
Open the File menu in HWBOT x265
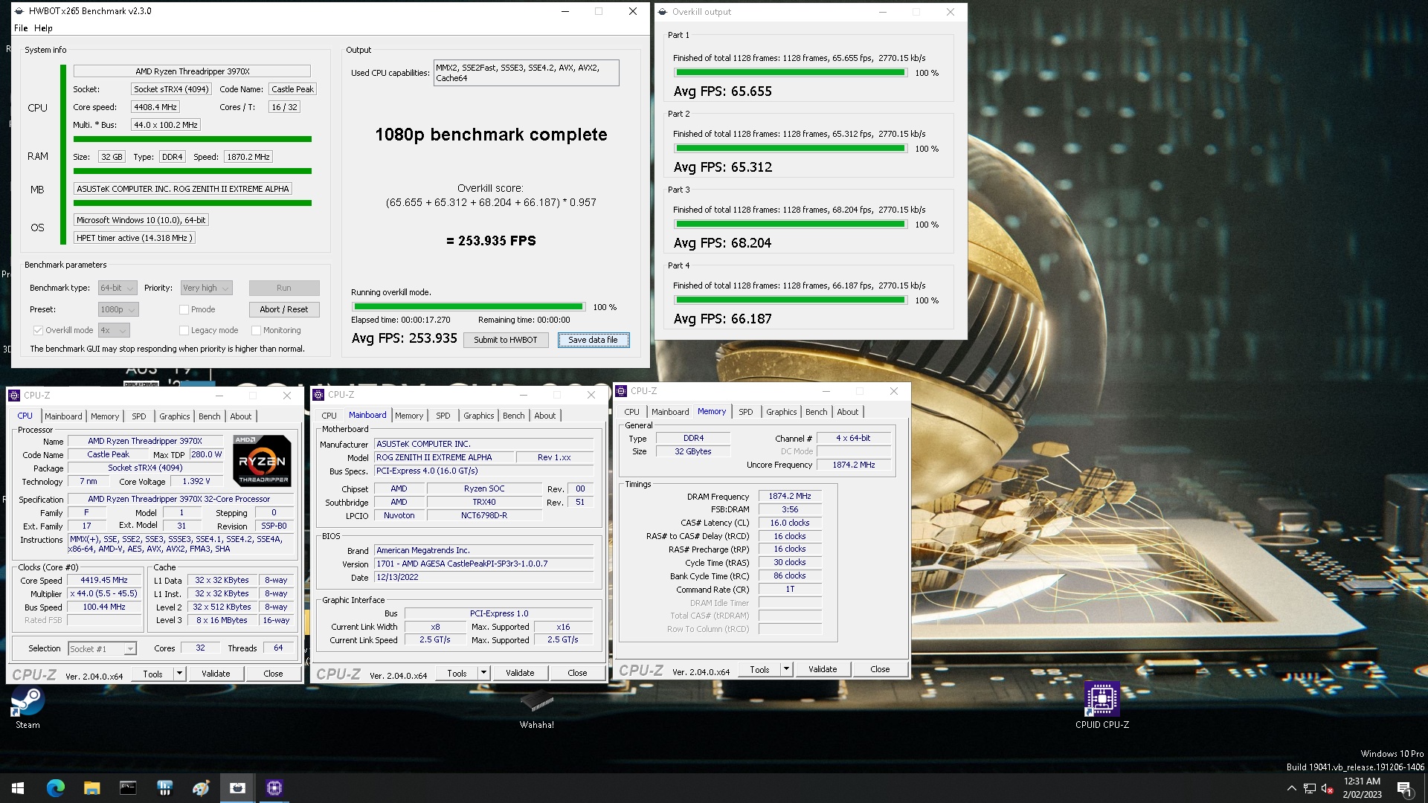click(x=21, y=28)
